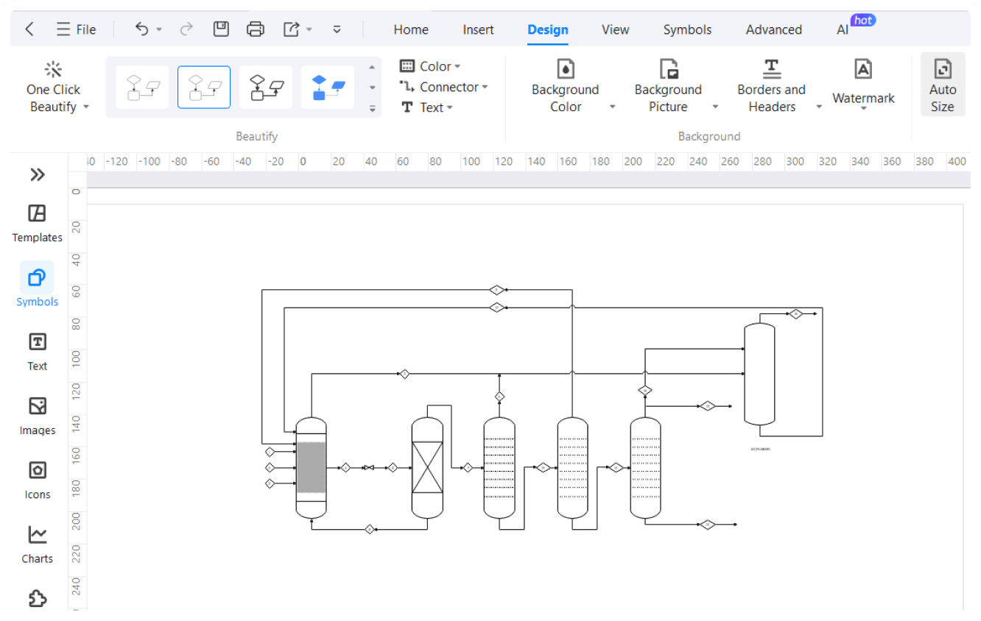Click the Background Color icon

pos(566,70)
